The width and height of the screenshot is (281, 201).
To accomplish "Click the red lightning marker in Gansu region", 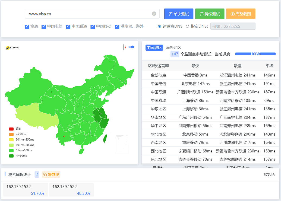I will coord(52,92).
